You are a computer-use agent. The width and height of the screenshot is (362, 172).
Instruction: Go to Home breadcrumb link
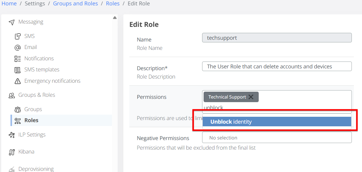(x=9, y=4)
